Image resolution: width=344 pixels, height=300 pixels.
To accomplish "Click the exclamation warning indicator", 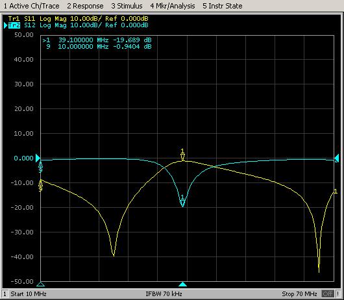I will point(338,294).
